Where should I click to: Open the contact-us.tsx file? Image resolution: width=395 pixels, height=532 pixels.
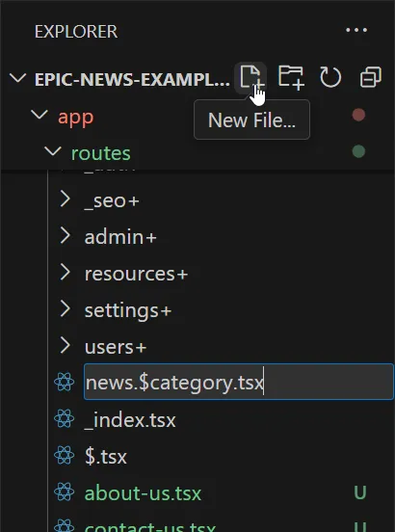(x=150, y=526)
